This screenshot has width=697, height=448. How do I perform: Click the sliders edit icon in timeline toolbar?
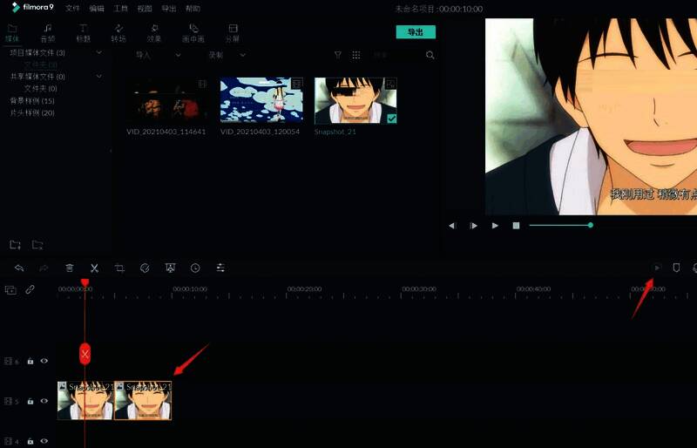220,268
